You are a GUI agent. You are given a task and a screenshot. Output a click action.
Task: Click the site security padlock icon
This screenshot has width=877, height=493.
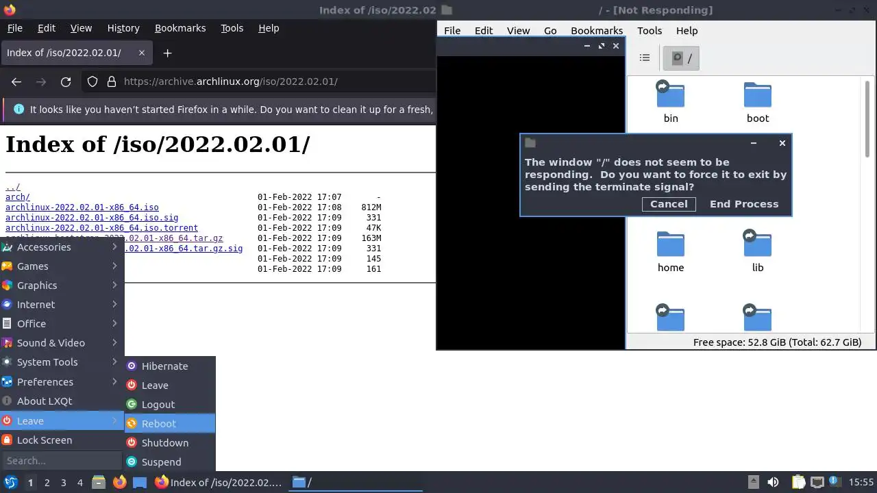(x=112, y=81)
